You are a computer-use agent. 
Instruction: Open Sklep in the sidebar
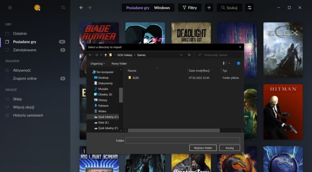pos(17,99)
